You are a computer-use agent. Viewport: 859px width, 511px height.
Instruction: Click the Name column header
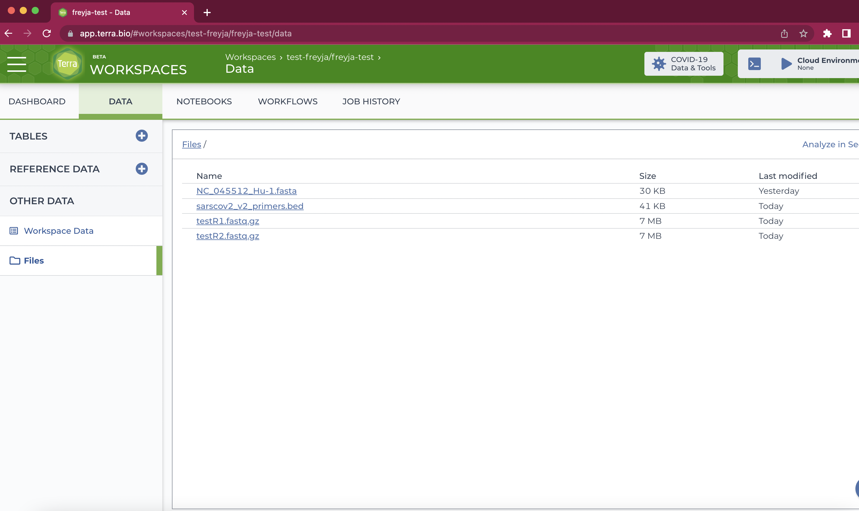click(x=209, y=176)
